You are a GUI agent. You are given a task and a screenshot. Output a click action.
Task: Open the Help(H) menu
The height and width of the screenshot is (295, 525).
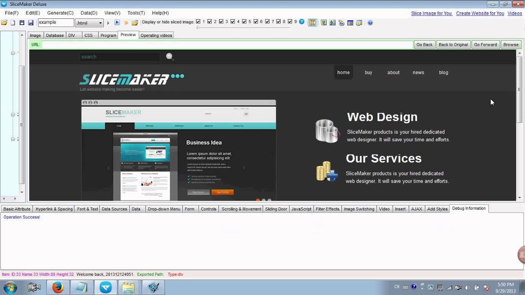(x=160, y=13)
